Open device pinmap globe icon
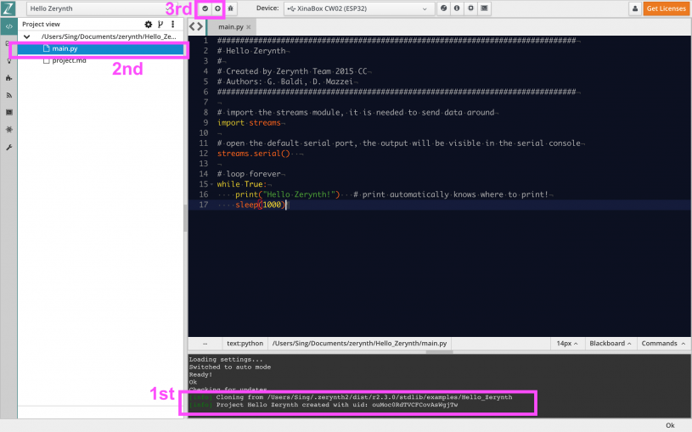 443,8
